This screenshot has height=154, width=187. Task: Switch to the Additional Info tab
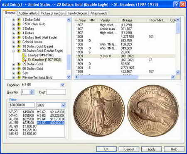[x=28, y=13]
